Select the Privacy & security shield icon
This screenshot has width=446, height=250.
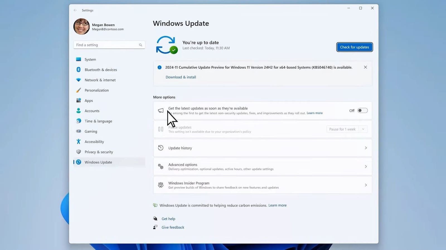pos(79,152)
